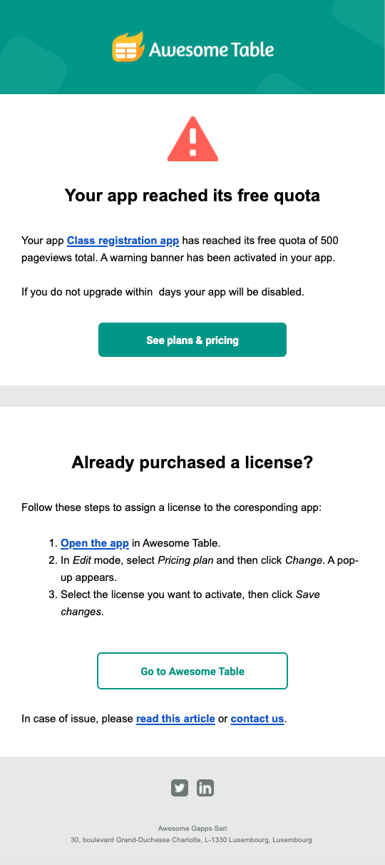Image resolution: width=385 pixels, height=865 pixels.
Task: Open the read this article link
Action: coord(175,719)
